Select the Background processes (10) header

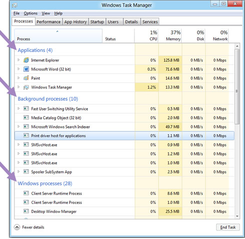pos(48,99)
